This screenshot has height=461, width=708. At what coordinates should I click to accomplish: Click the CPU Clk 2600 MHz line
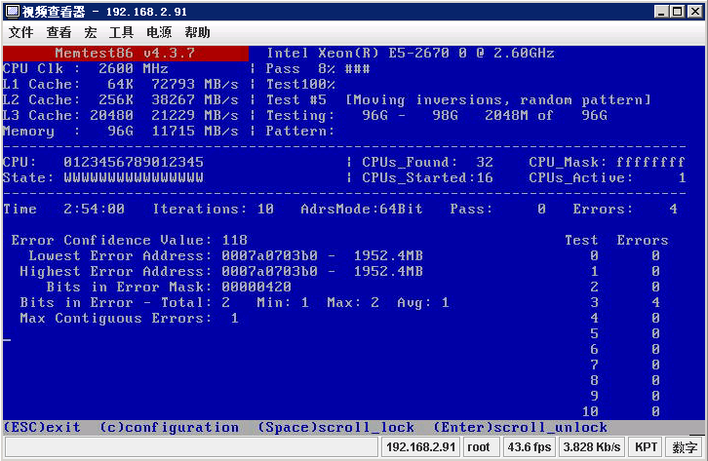click(86, 68)
